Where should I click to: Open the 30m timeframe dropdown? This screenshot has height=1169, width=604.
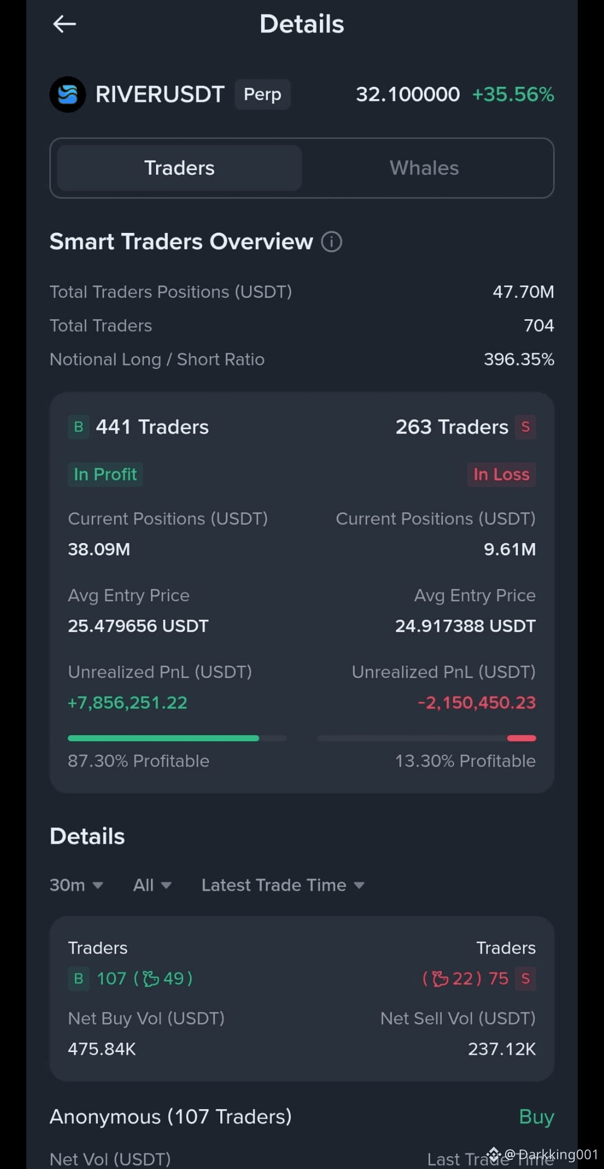[x=77, y=885]
